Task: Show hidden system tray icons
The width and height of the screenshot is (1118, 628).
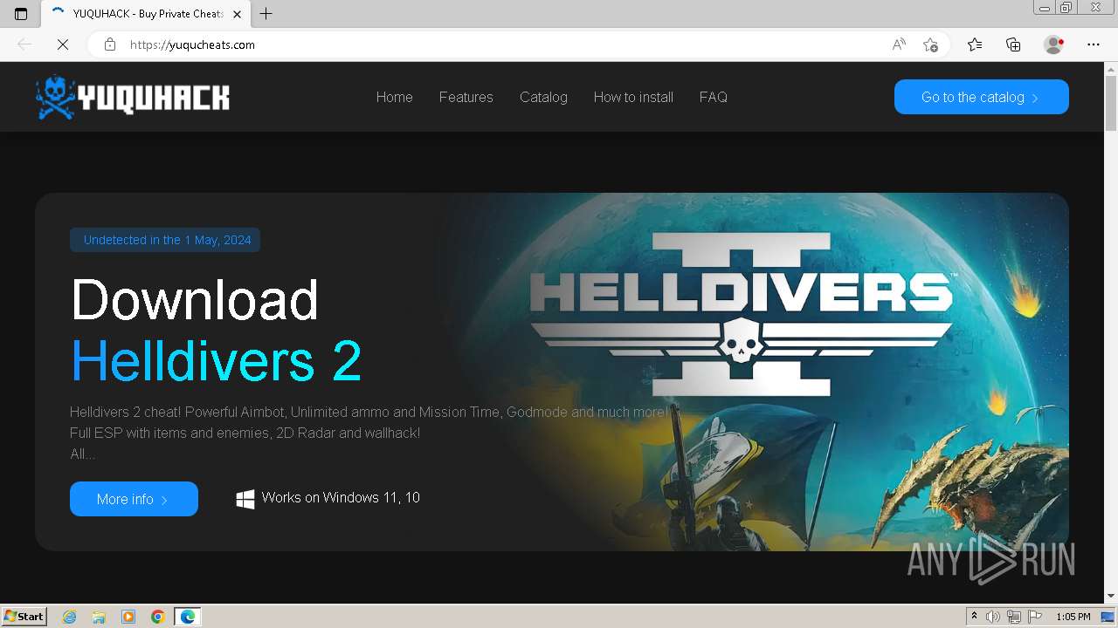Action: tap(974, 617)
